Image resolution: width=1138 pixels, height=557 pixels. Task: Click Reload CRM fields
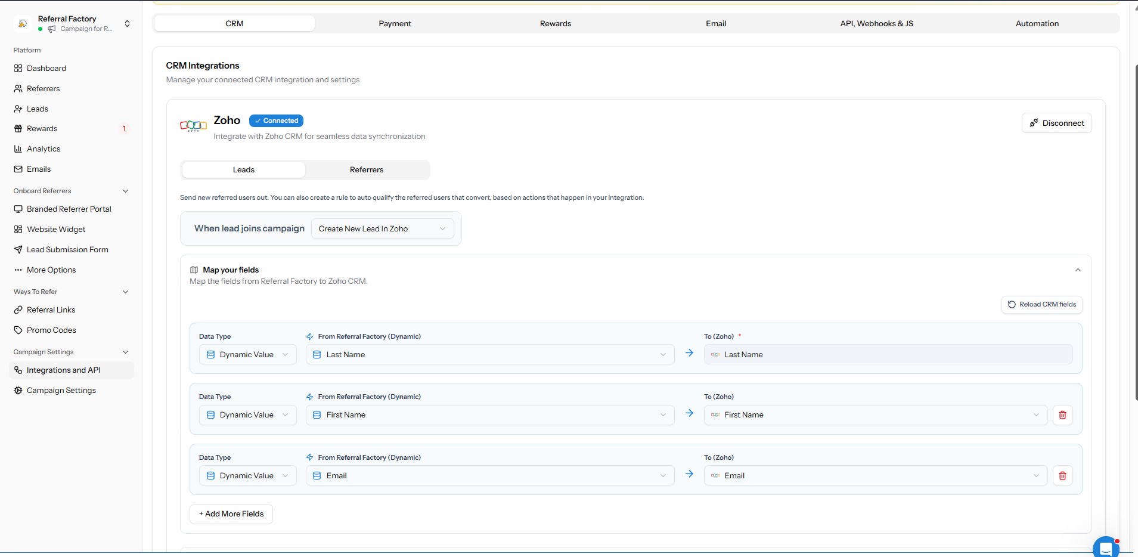point(1041,305)
